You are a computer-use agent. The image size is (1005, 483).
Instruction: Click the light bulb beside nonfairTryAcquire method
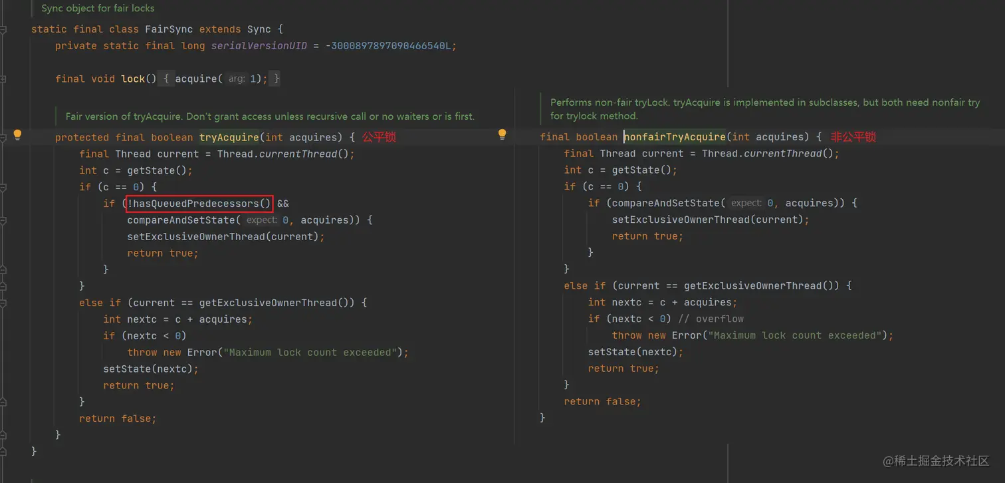tap(502, 135)
